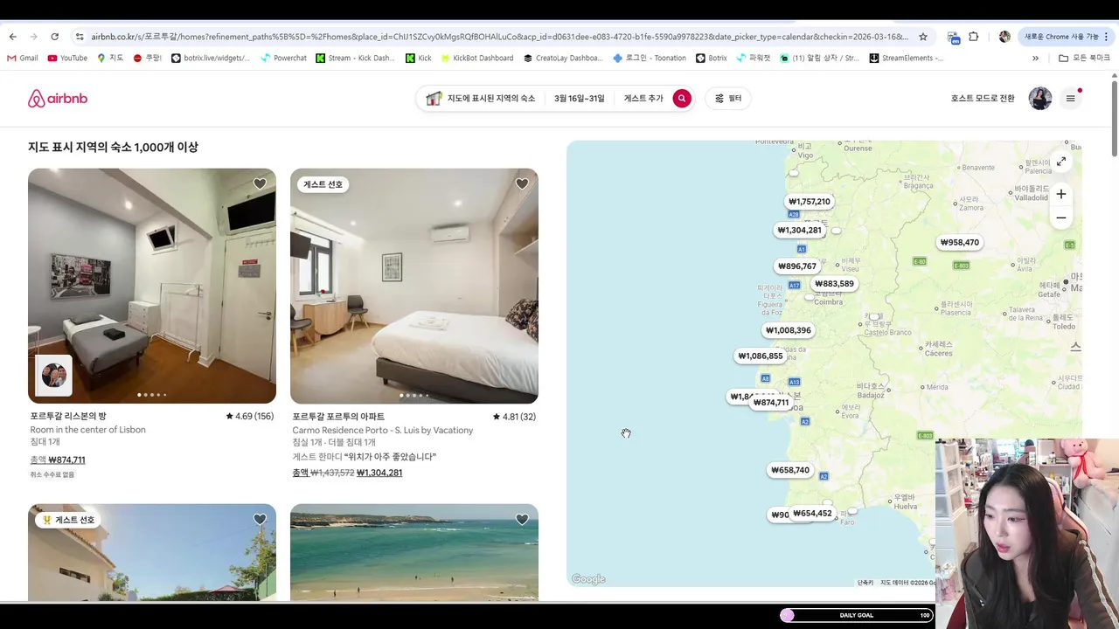Open CreatoLay Dashboard bookmark
Image resolution: width=1119 pixels, height=629 pixels.
coord(563,59)
